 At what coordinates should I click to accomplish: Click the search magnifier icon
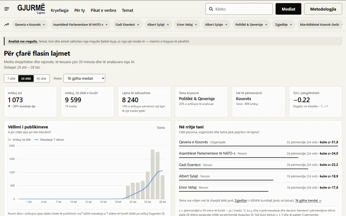[211, 9]
